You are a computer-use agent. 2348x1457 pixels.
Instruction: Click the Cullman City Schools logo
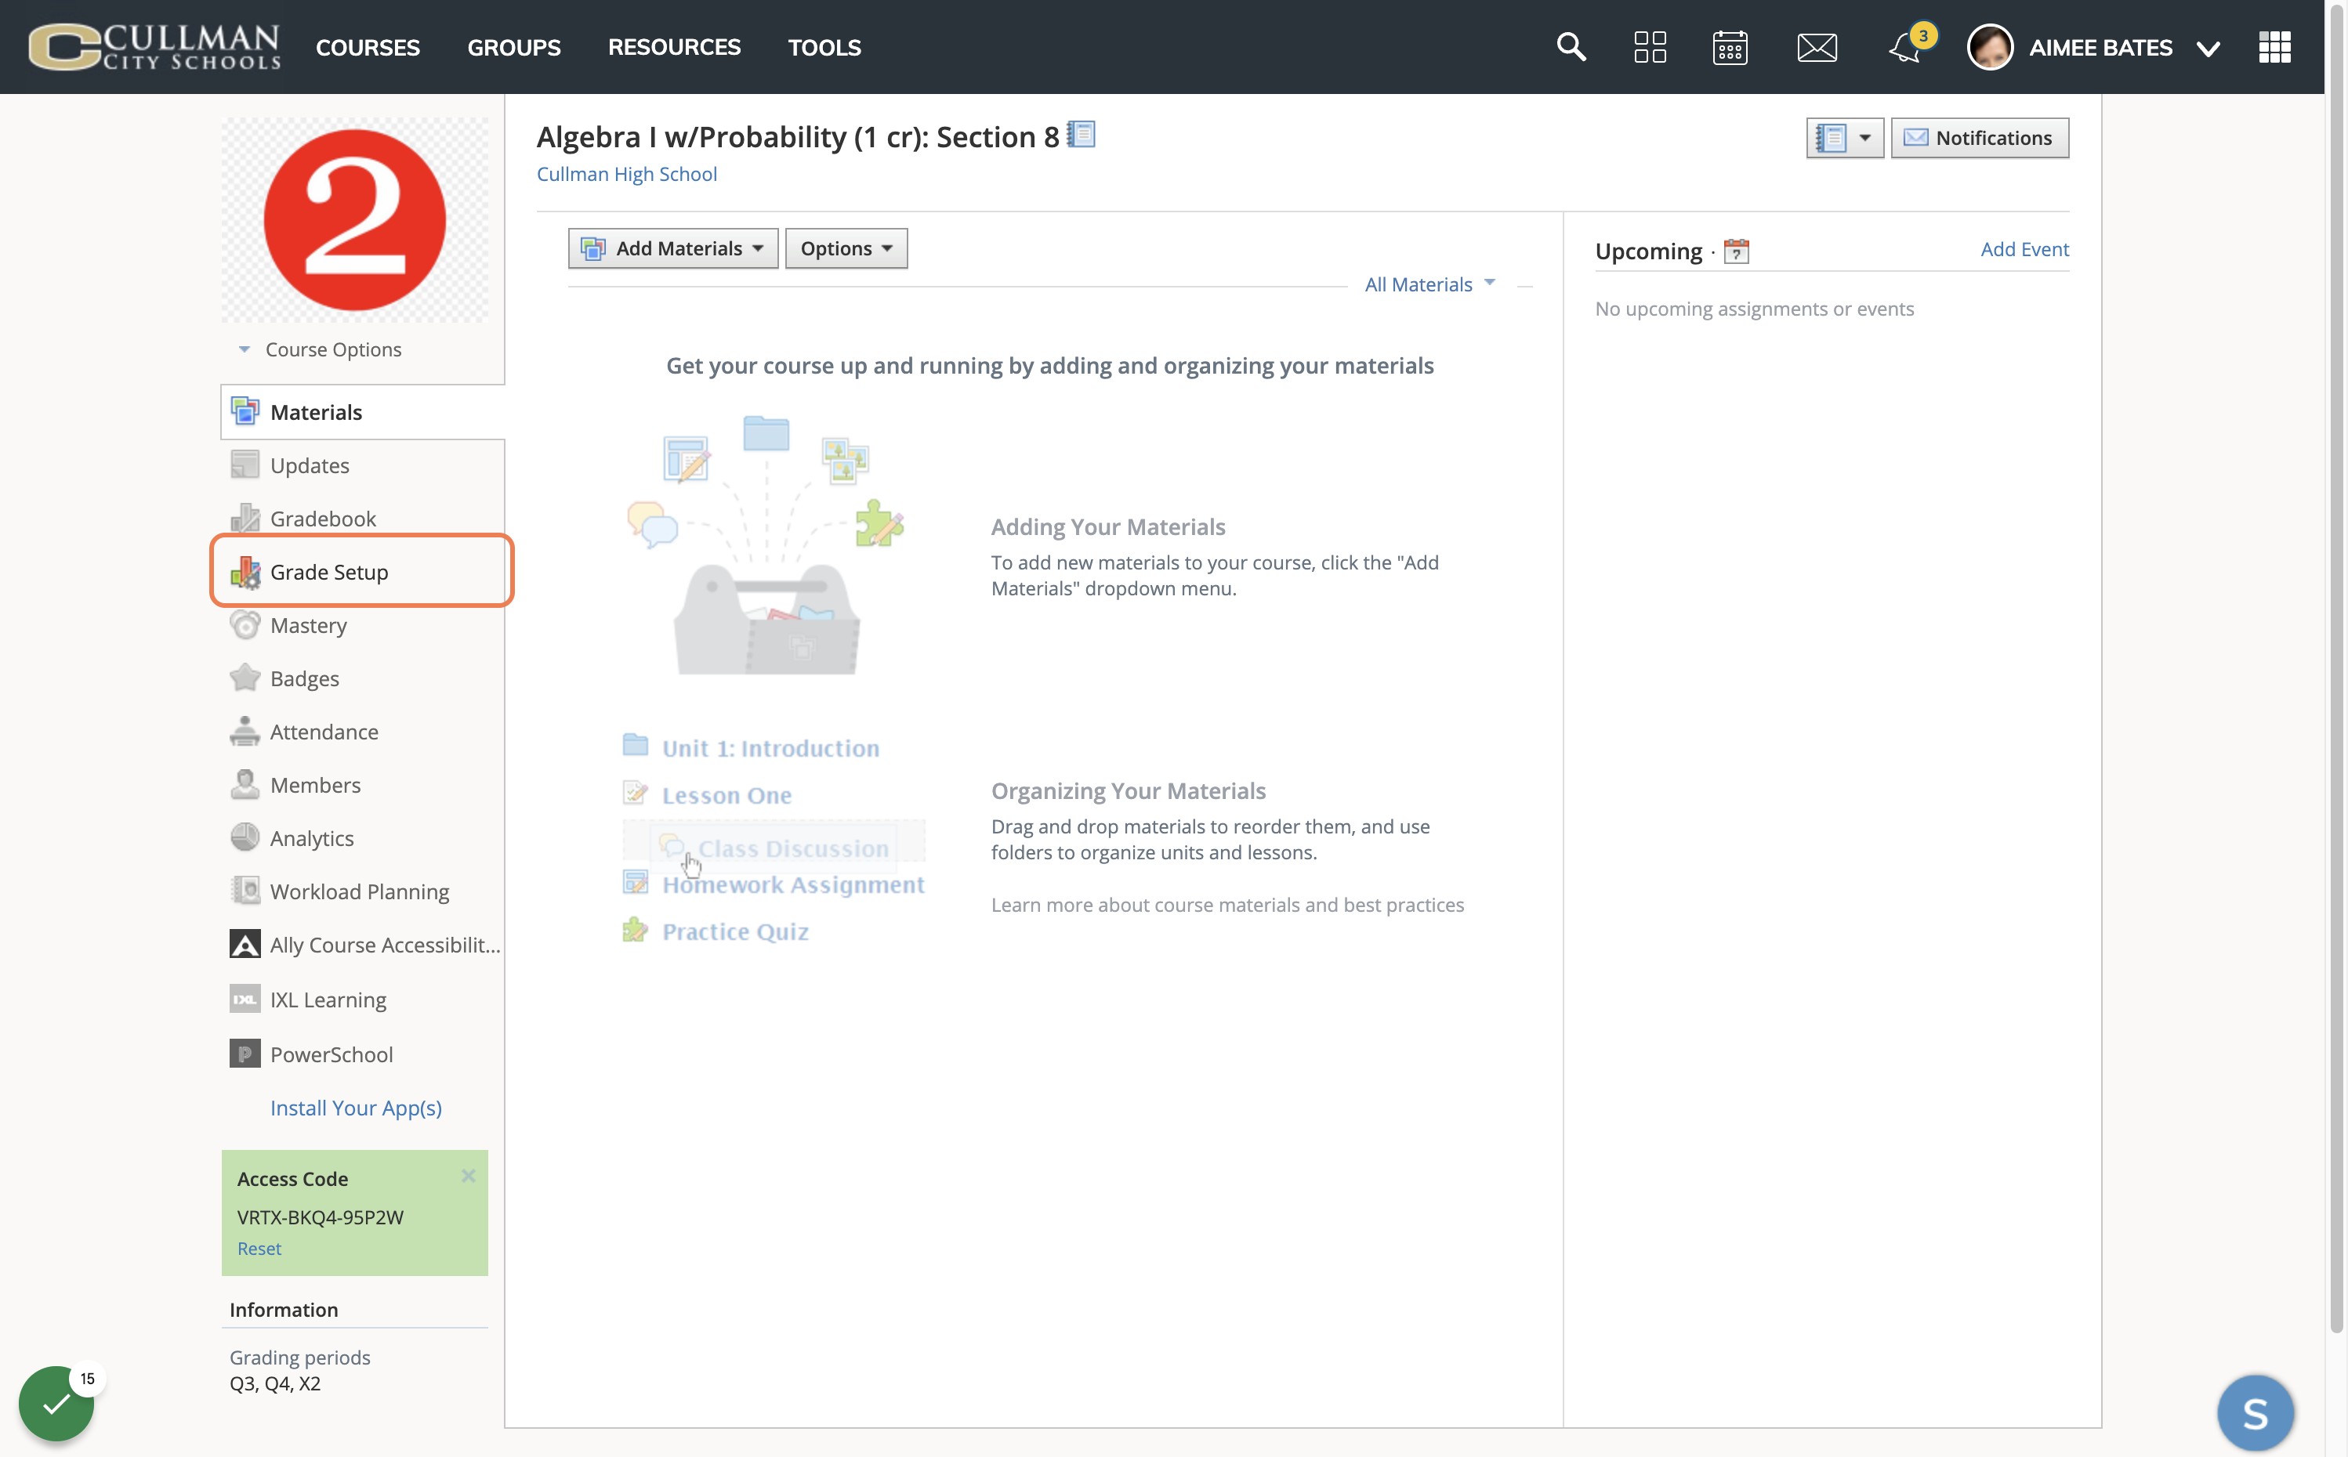[x=154, y=47]
